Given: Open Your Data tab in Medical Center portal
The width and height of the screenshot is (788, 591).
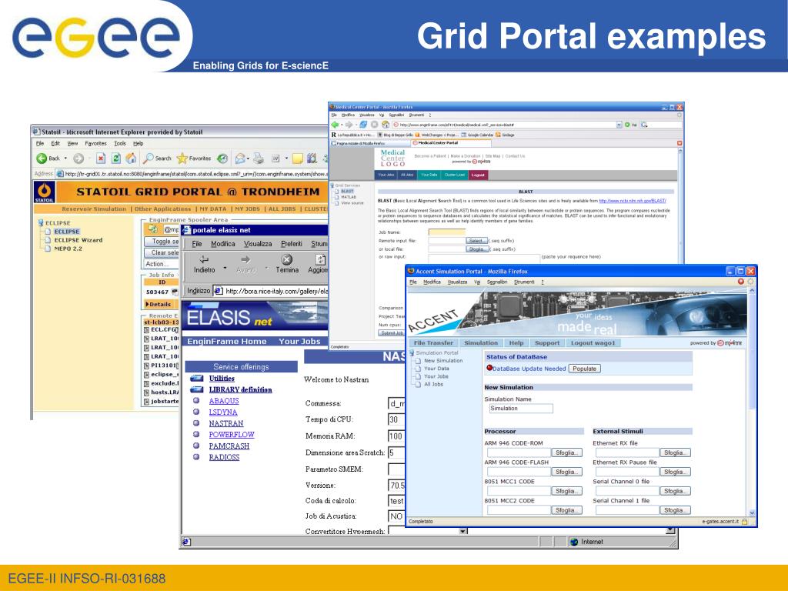Looking at the screenshot, I should 429,175.
